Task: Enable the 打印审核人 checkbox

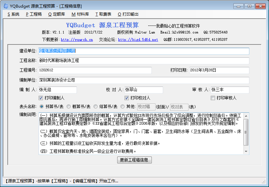Action: [x=213, y=98]
